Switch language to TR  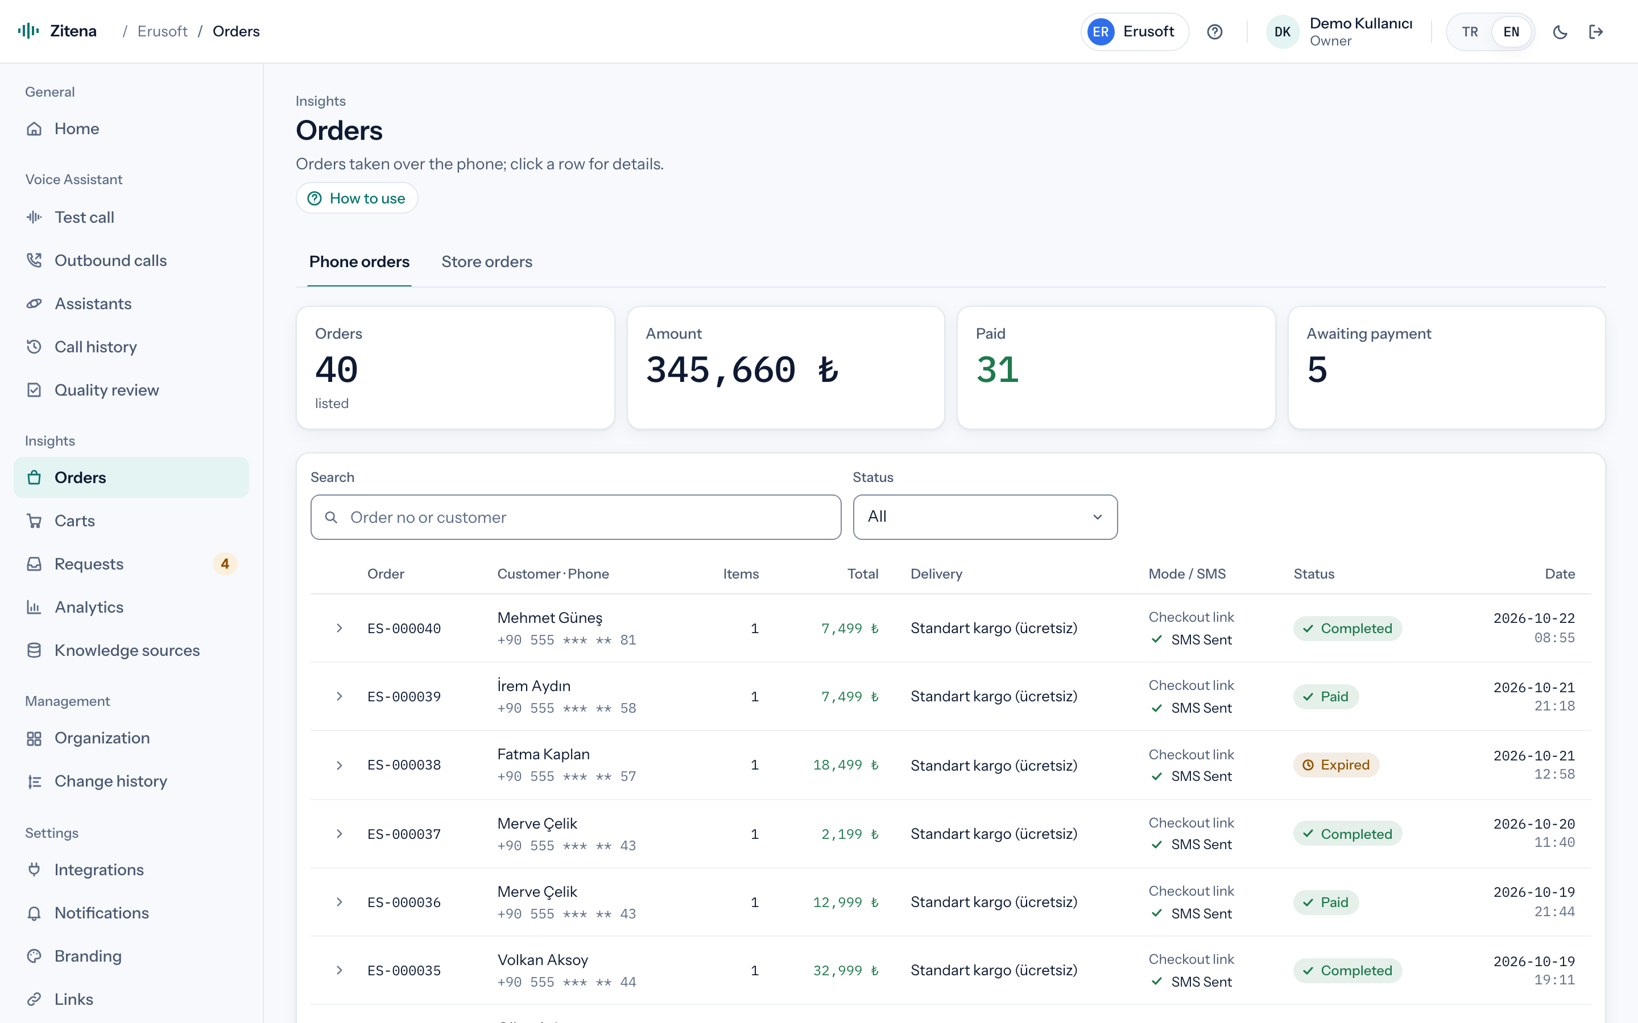(1470, 32)
